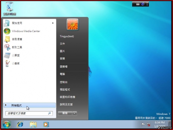Open Windows Explorer folder on taskbar
173x130 pixels.
pos(33,125)
